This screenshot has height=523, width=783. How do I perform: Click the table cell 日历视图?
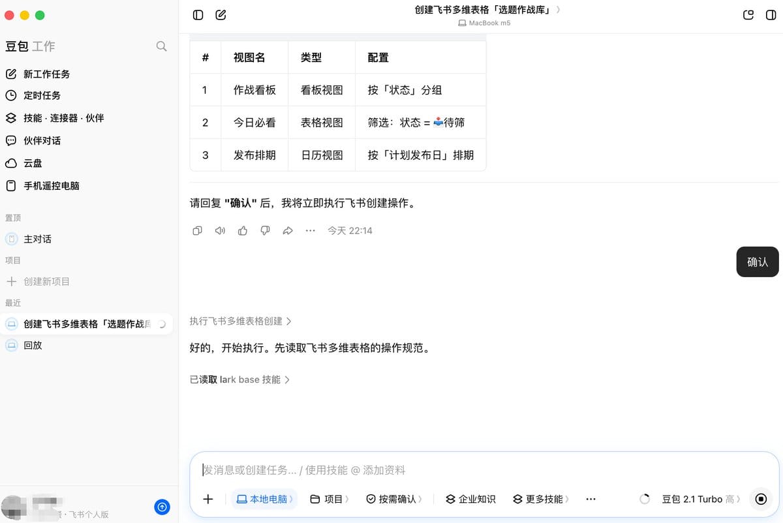point(322,155)
